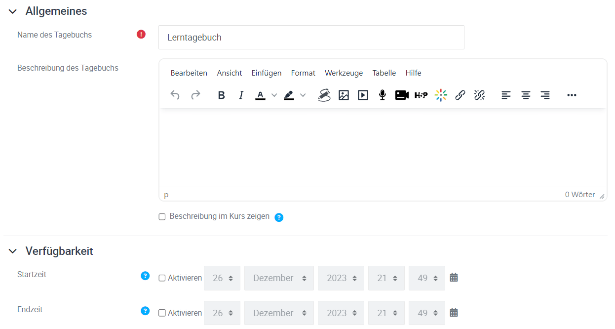Activate the Startzeit 'Aktivieren' checkbox

click(162, 278)
